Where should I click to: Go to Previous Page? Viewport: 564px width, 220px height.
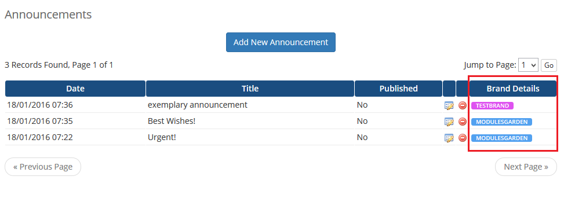(x=43, y=167)
